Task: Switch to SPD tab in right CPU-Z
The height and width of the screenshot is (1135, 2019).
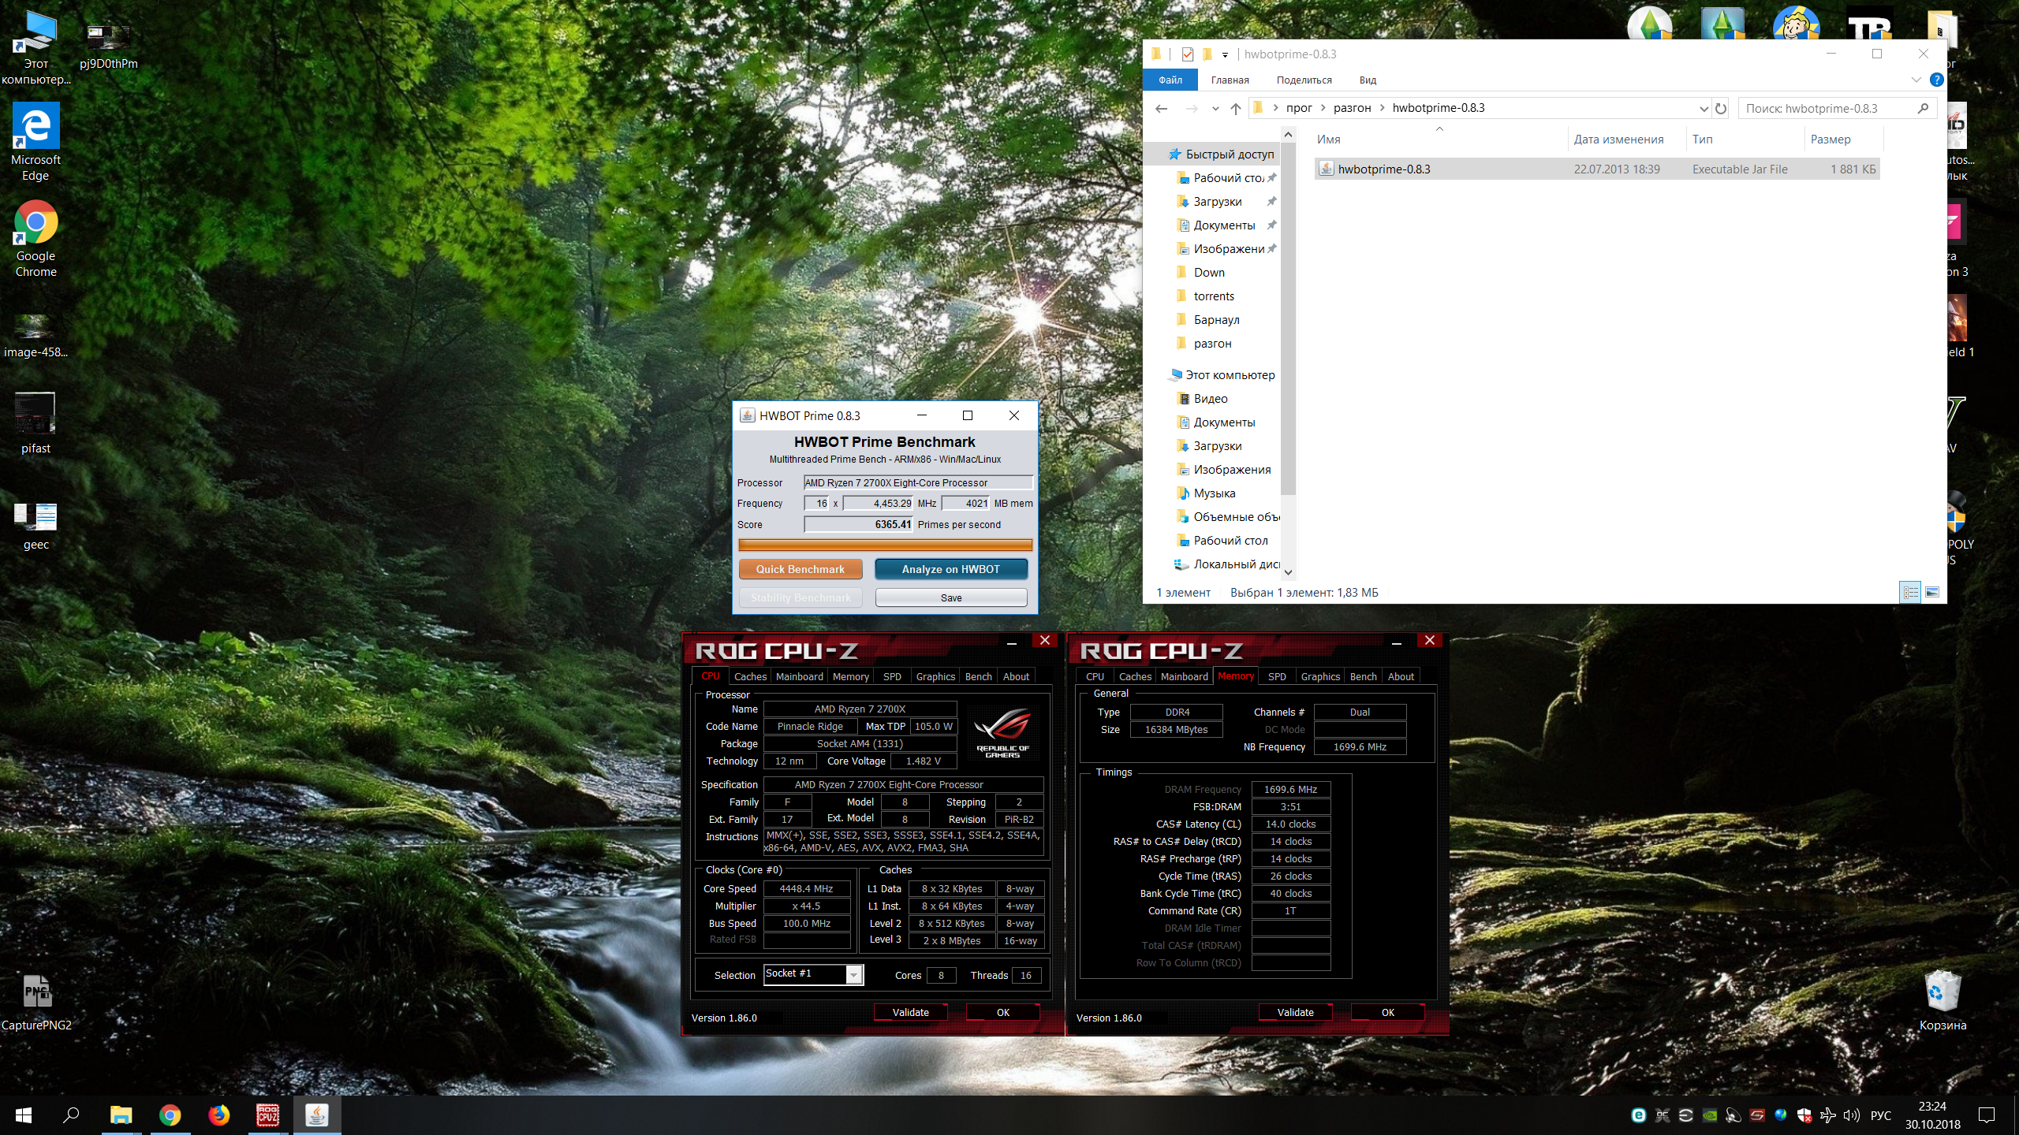Action: [1277, 676]
